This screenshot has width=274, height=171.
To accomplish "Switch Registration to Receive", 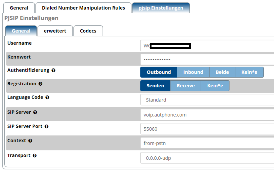I will (186, 86).
